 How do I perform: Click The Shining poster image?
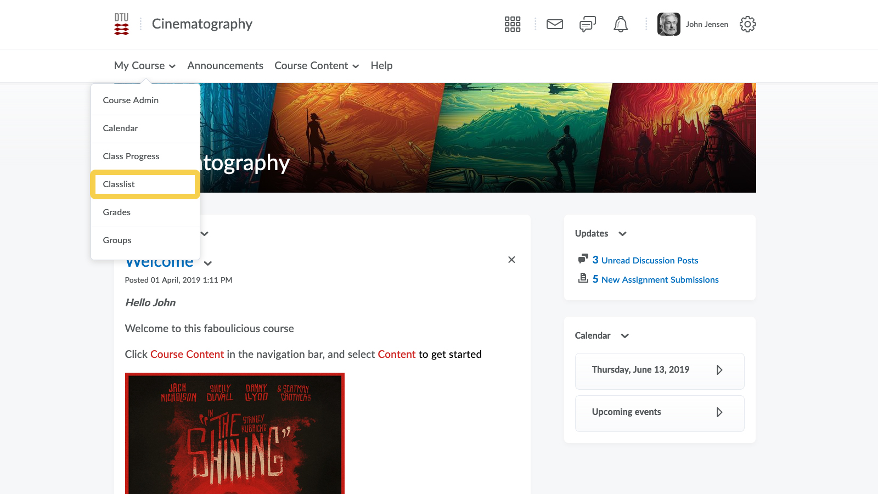[235, 434]
